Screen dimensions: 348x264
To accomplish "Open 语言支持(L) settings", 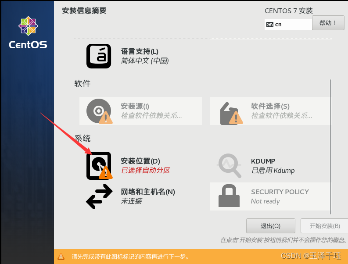I will pyautogui.click(x=140, y=51).
